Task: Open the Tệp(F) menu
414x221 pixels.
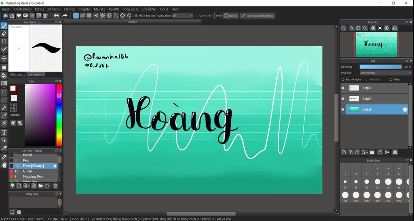Action: coord(6,9)
